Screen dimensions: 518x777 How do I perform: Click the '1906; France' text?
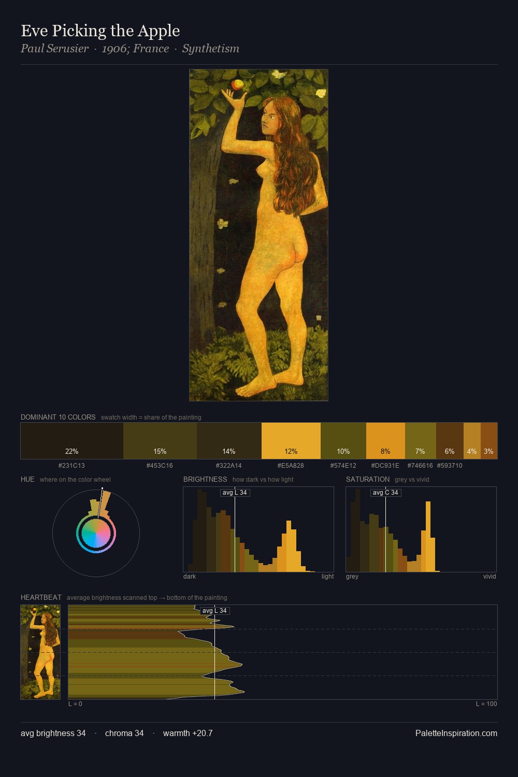point(135,49)
